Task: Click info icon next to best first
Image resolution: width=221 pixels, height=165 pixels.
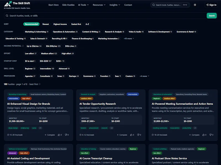Action: click(40, 84)
